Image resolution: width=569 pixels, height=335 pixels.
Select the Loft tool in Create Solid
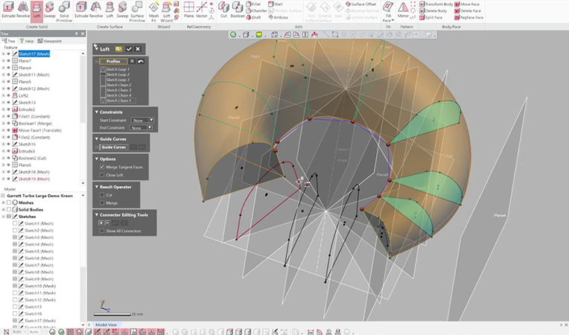click(37, 9)
